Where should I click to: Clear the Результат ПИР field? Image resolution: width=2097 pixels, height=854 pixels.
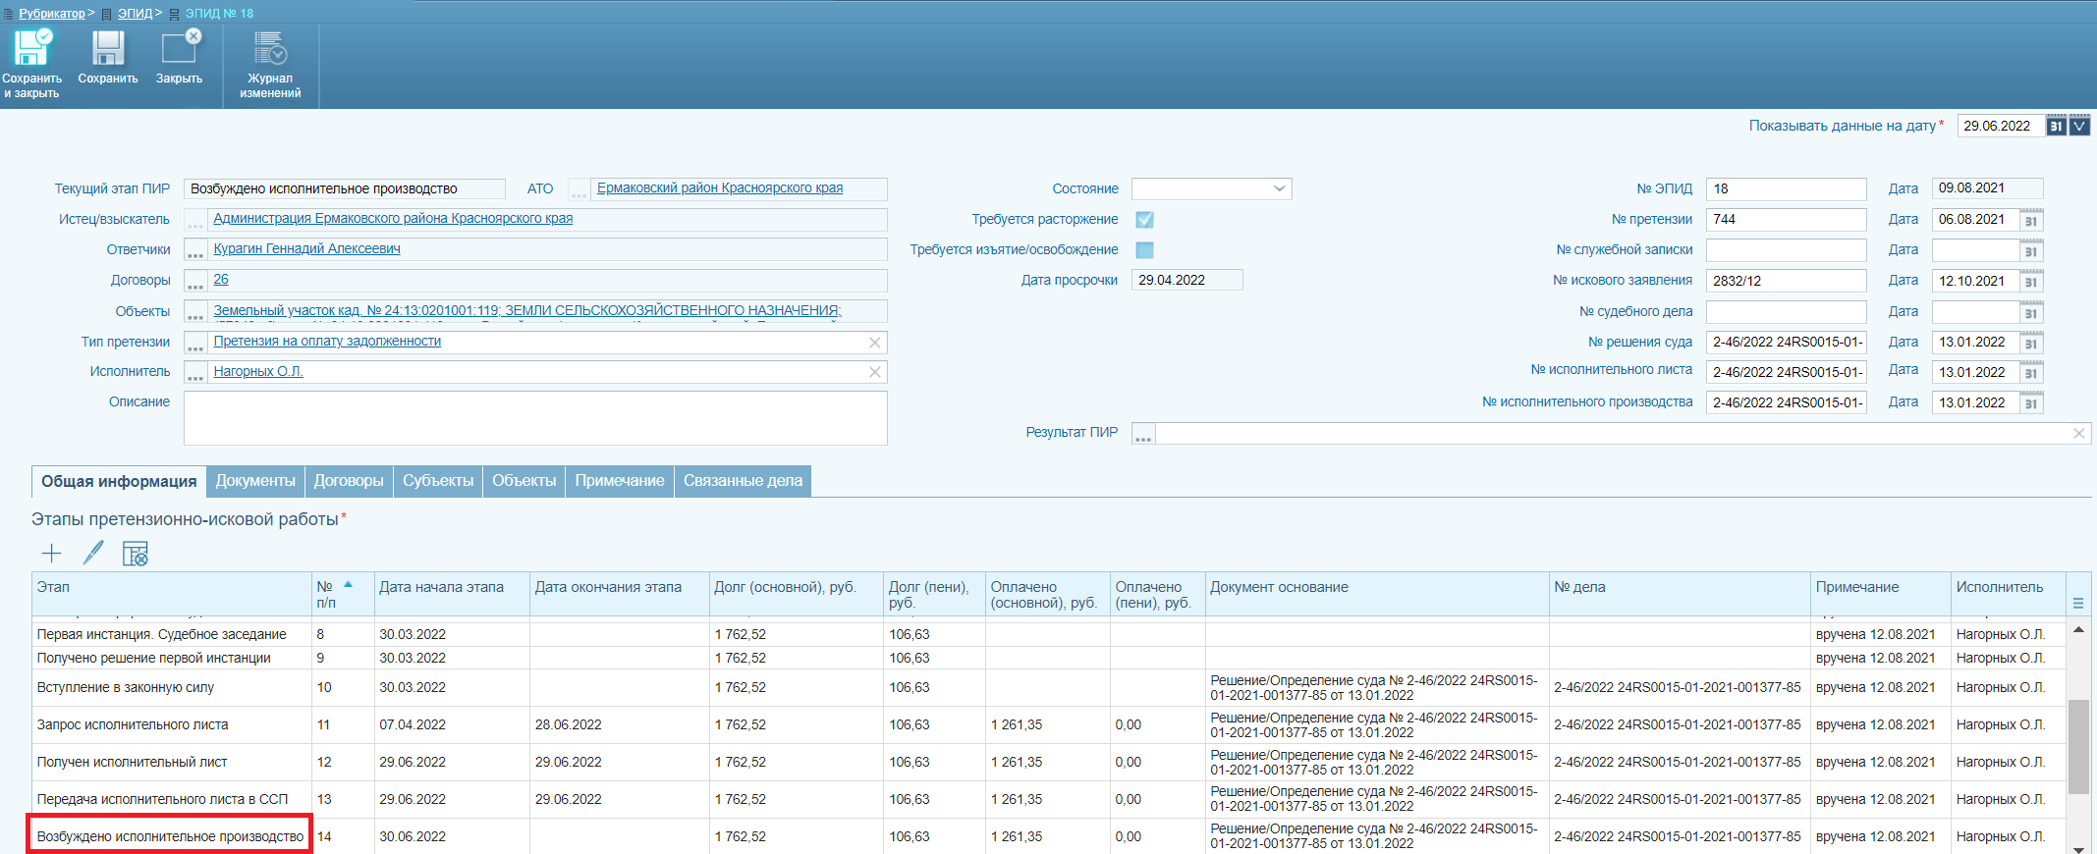pos(2078,433)
